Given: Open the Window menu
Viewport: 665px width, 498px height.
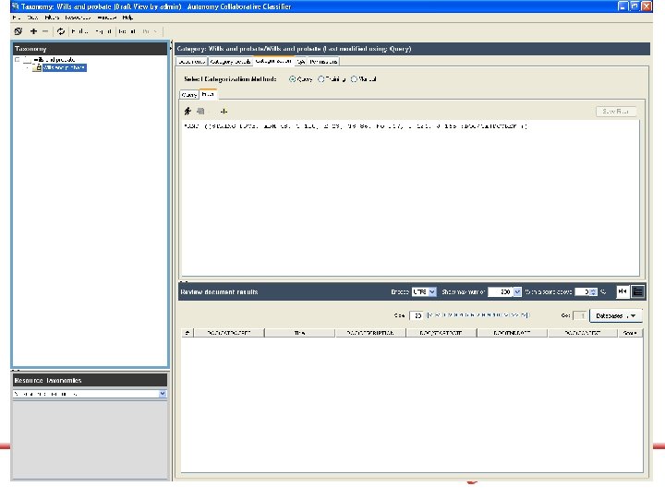Looking at the screenshot, I should [x=106, y=18].
